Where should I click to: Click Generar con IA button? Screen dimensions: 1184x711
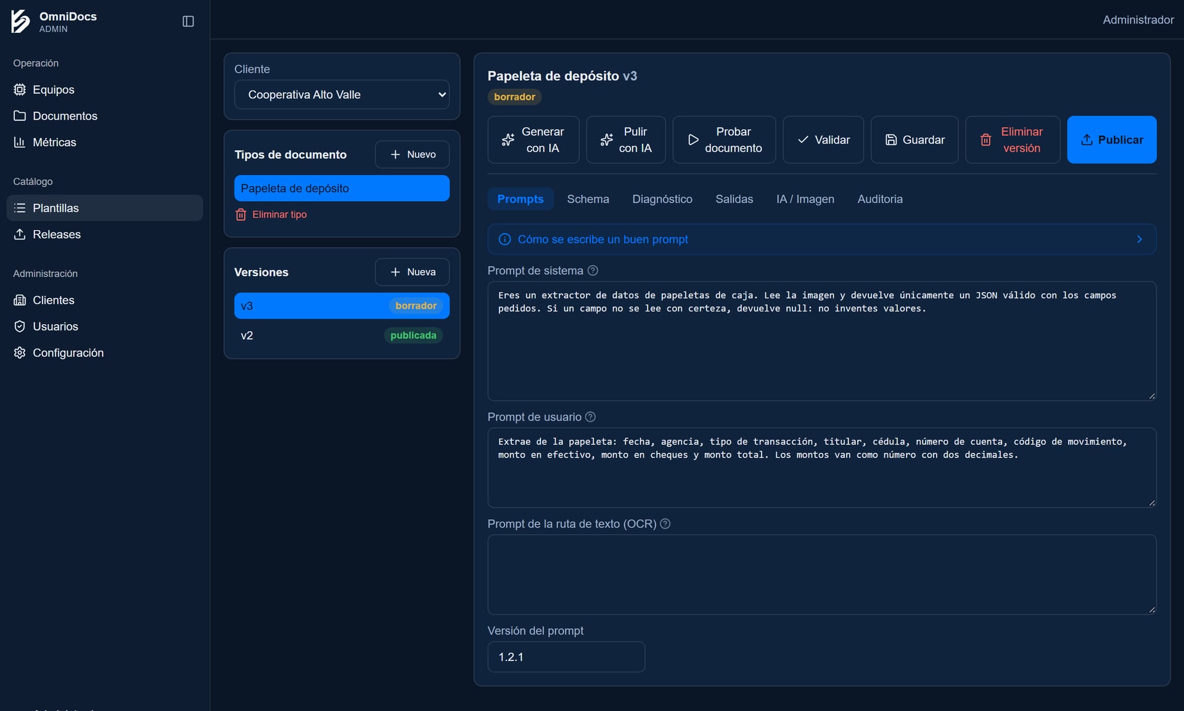pos(533,140)
